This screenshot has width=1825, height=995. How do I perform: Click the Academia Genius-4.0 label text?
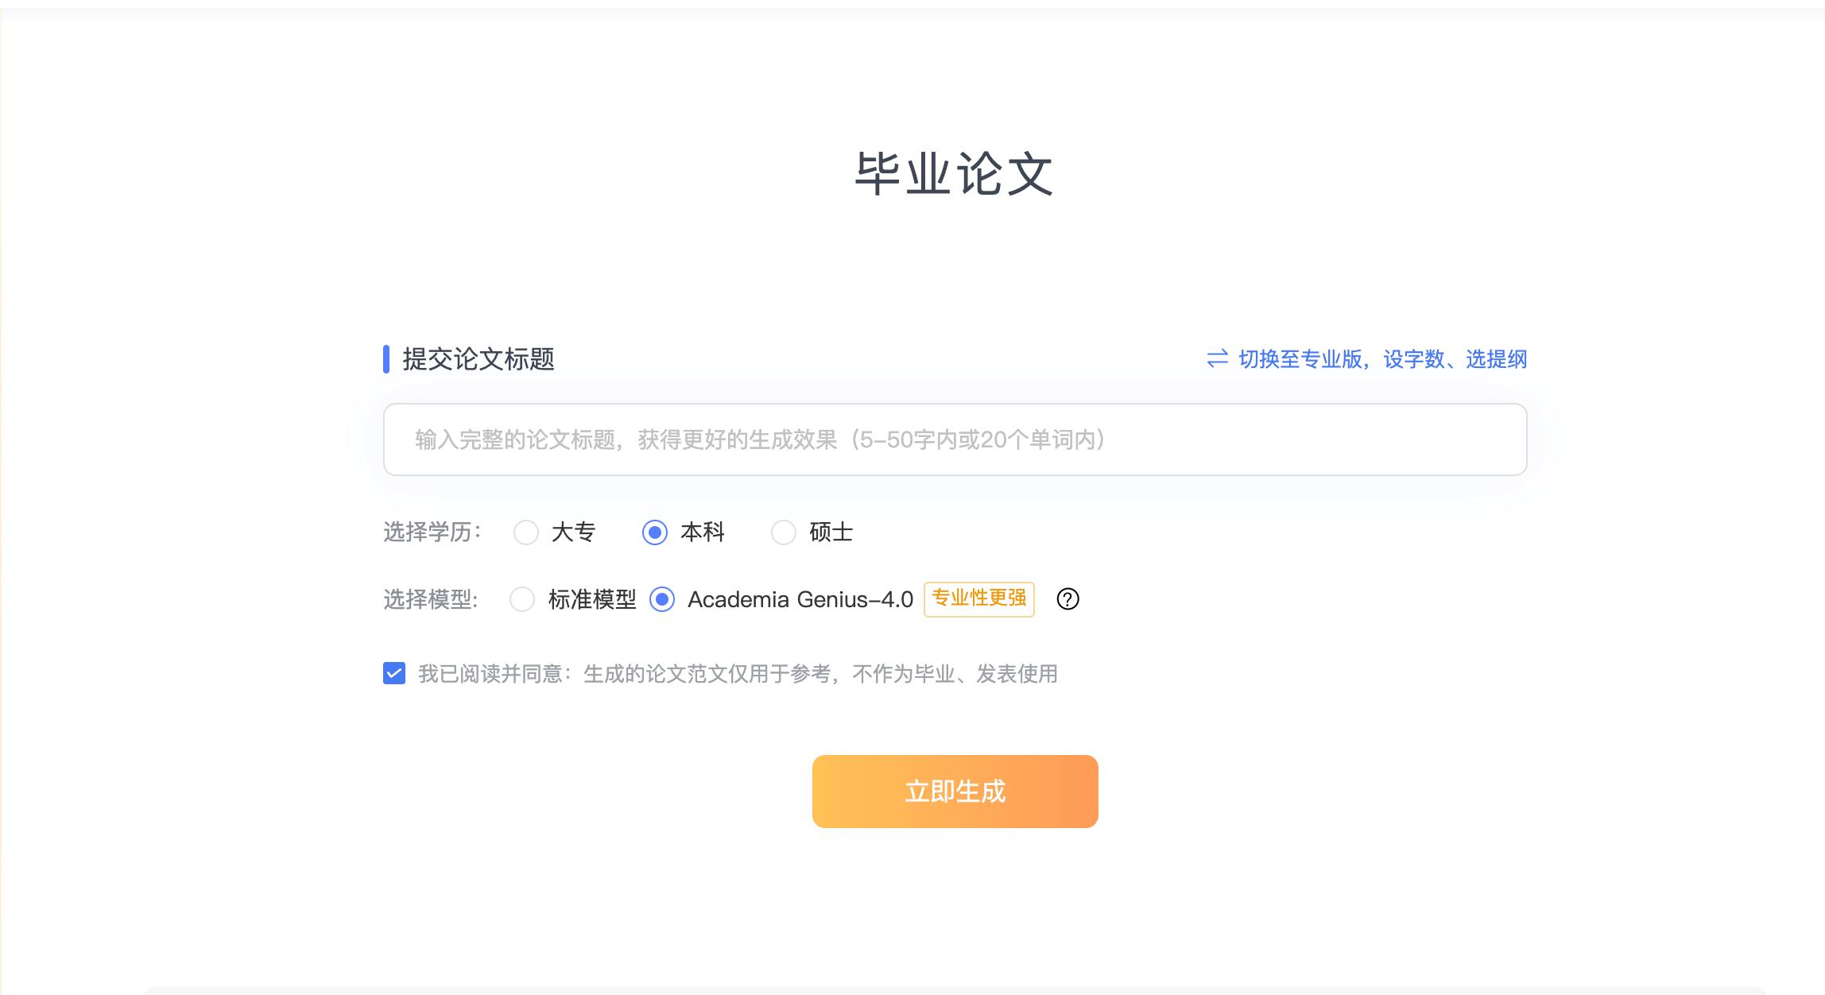(x=800, y=599)
